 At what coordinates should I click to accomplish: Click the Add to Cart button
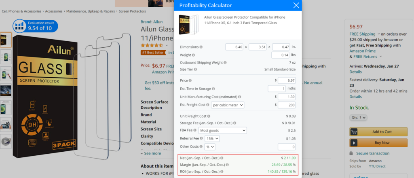click(x=378, y=131)
